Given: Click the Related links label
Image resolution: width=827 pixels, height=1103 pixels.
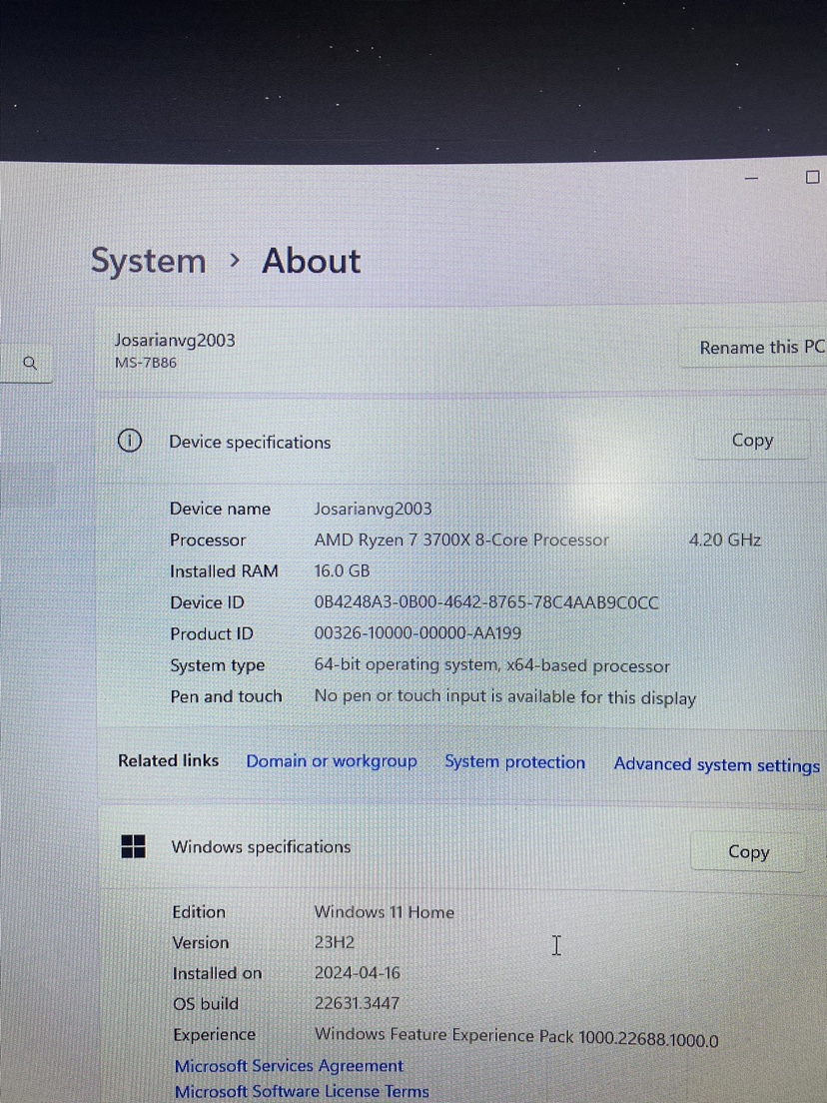Looking at the screenshot, I should click(x=168, y=760).
